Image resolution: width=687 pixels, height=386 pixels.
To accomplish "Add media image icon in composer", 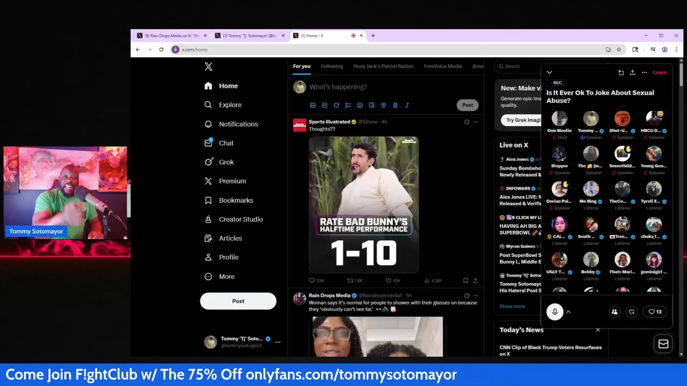I will 312,105.
